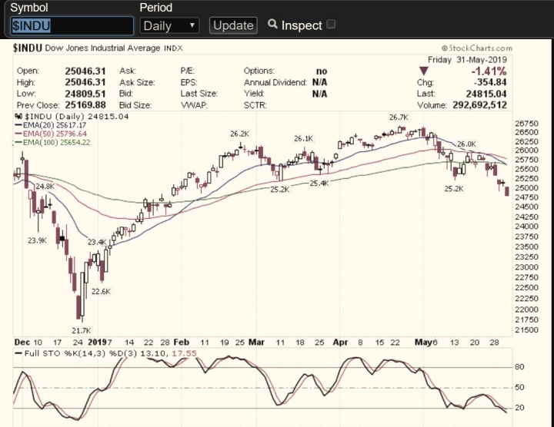Click the Volume value 292,692,512

[x=480, y=105]
